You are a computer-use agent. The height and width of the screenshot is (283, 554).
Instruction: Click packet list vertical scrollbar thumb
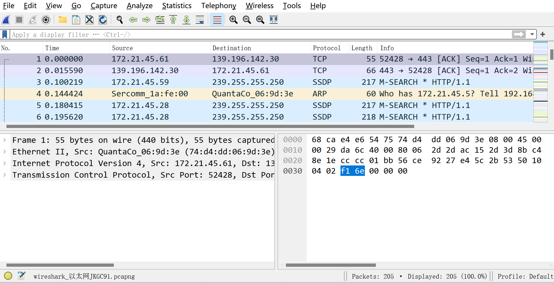tap(551, 55)
